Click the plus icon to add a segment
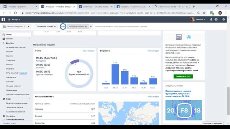230x129 pixels. click(x=91, y=27)
